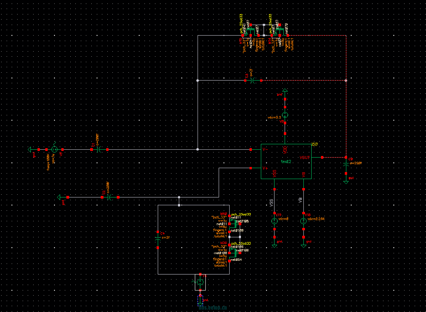Image resolution: width=426 pixels, height=312 pixels.
Task: Click the 'freq=100K' parameter text
Action: [x=48, y=161]
